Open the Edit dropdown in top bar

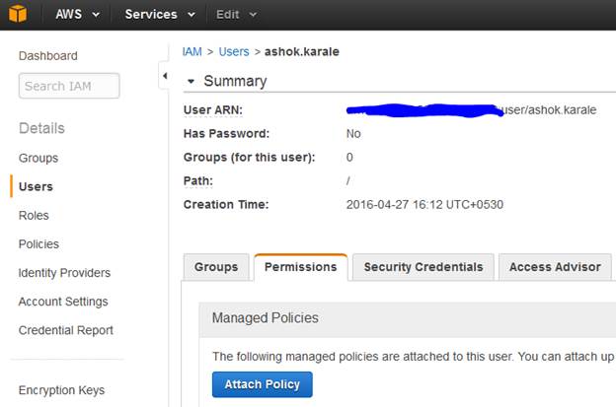coord(237,15)
